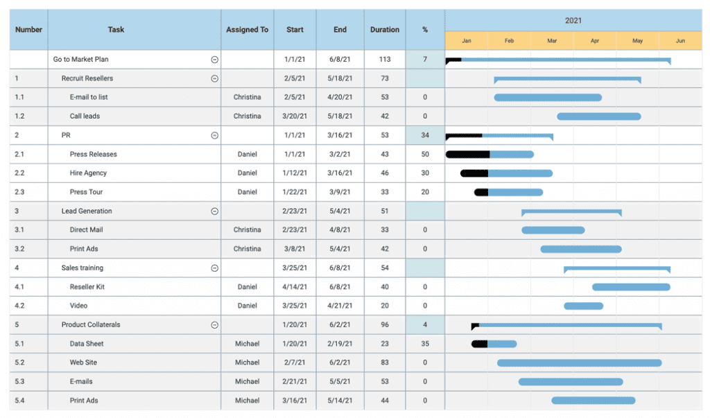Click Michael assigned to Web Site
The height and width of the screenshot is (418, 710).
tap(247, 362)
